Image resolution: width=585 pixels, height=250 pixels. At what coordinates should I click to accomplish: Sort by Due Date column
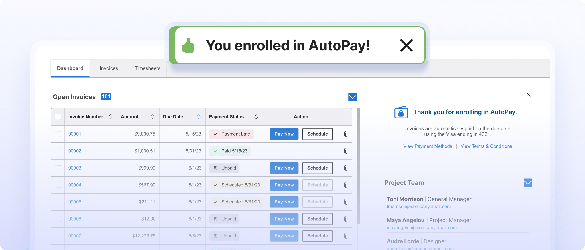tap(199, 117)
